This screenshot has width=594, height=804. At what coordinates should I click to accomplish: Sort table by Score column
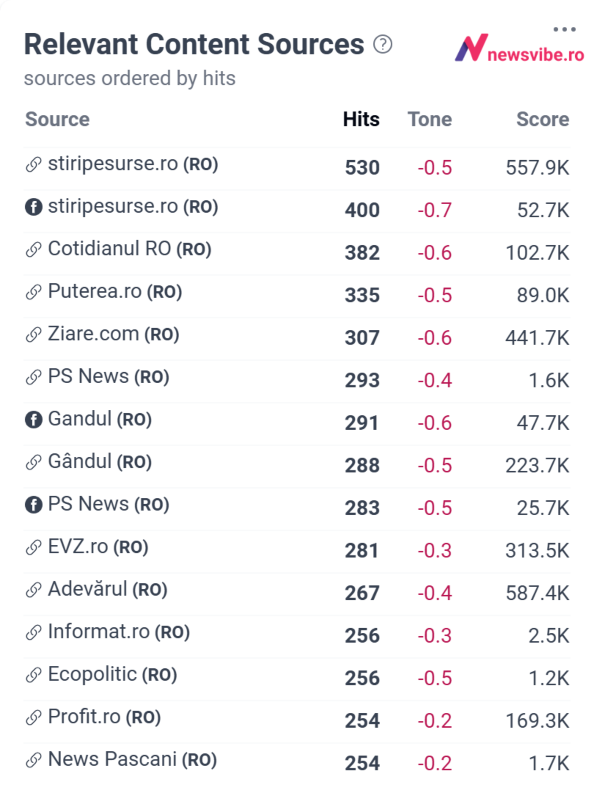[x=543, y=119]
